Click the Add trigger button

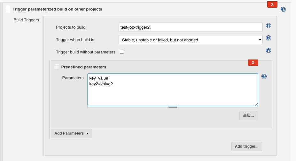pos(246,146)
